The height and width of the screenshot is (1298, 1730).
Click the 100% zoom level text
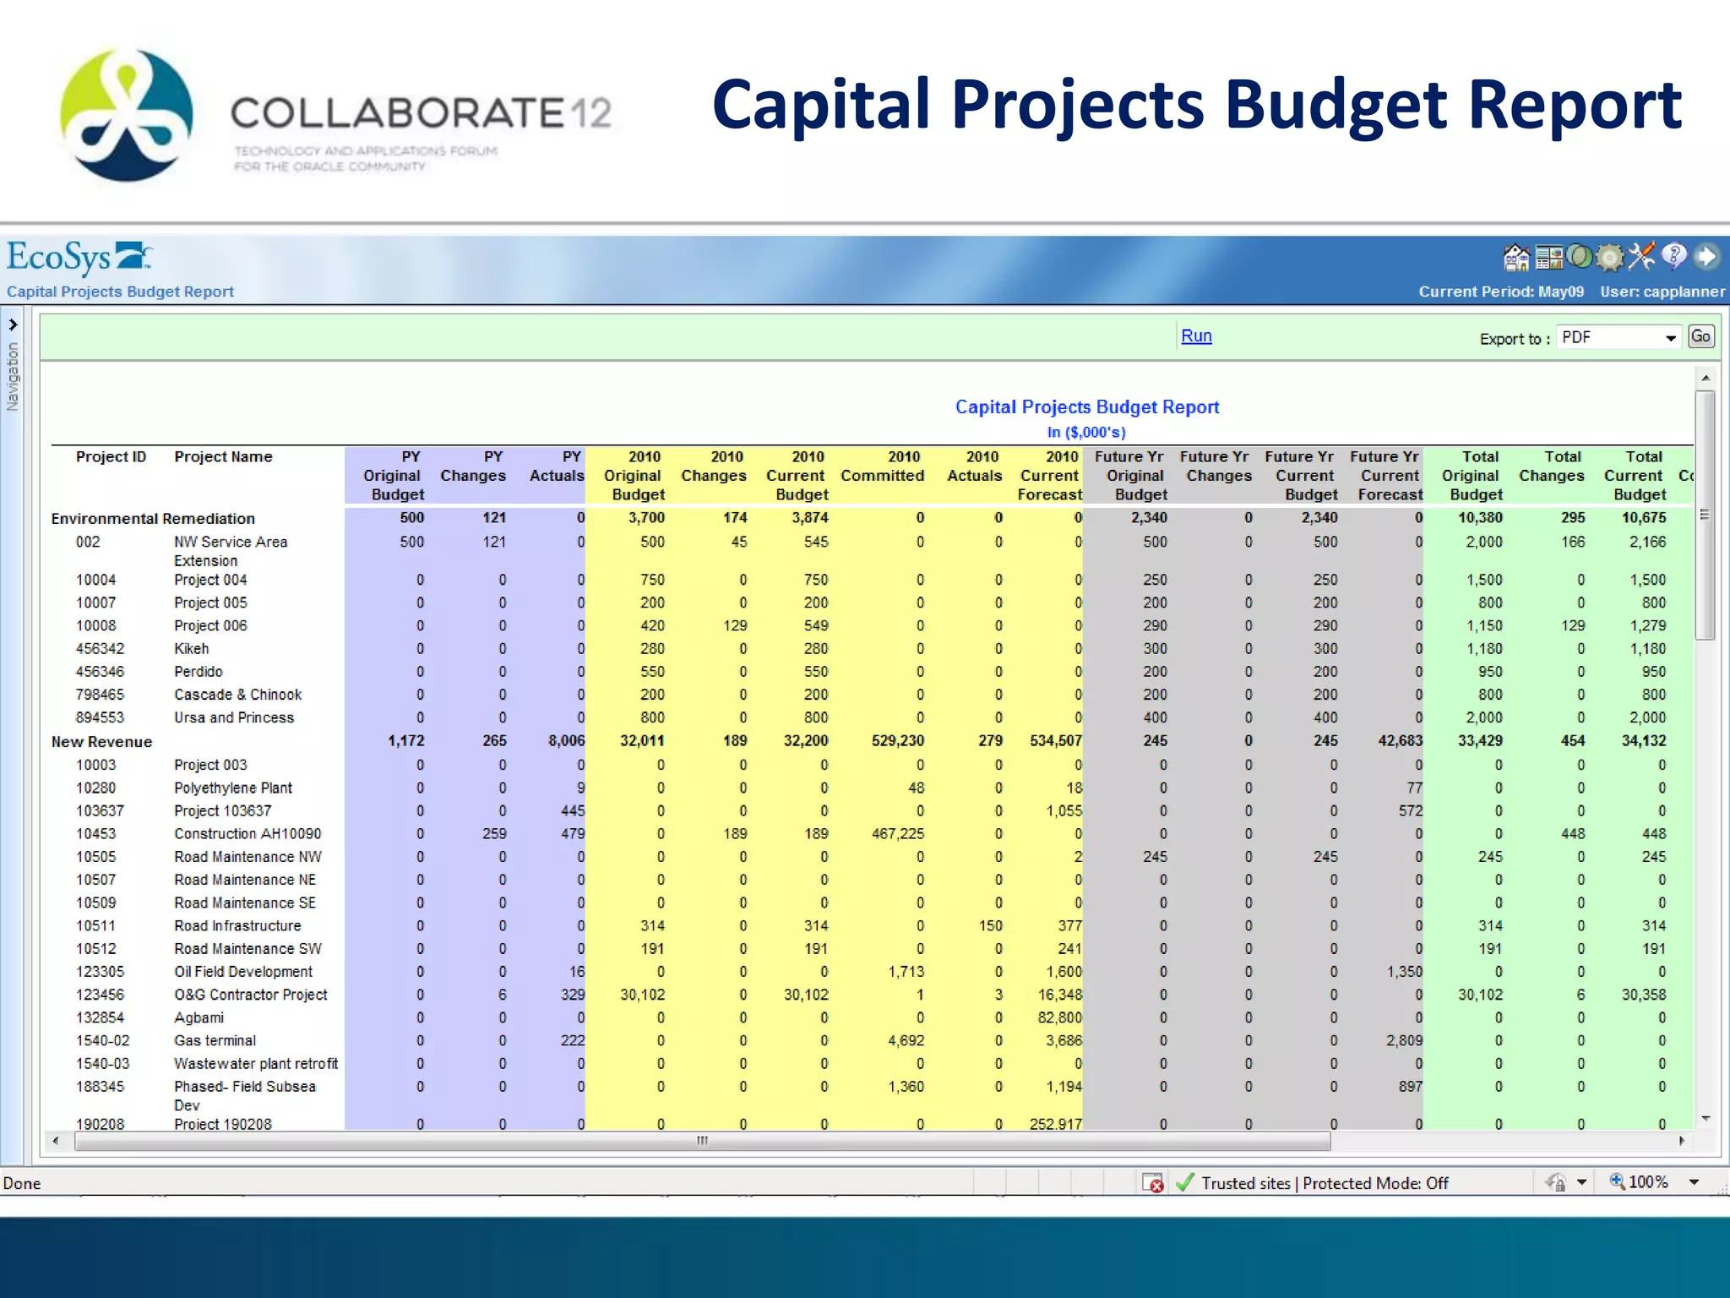pos(1648,1182)
